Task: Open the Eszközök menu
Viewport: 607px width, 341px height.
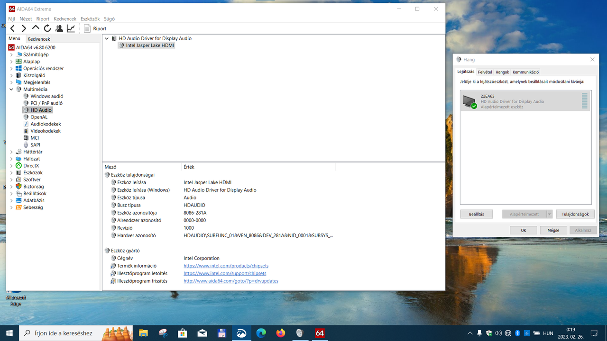Action: click(90, 19)
